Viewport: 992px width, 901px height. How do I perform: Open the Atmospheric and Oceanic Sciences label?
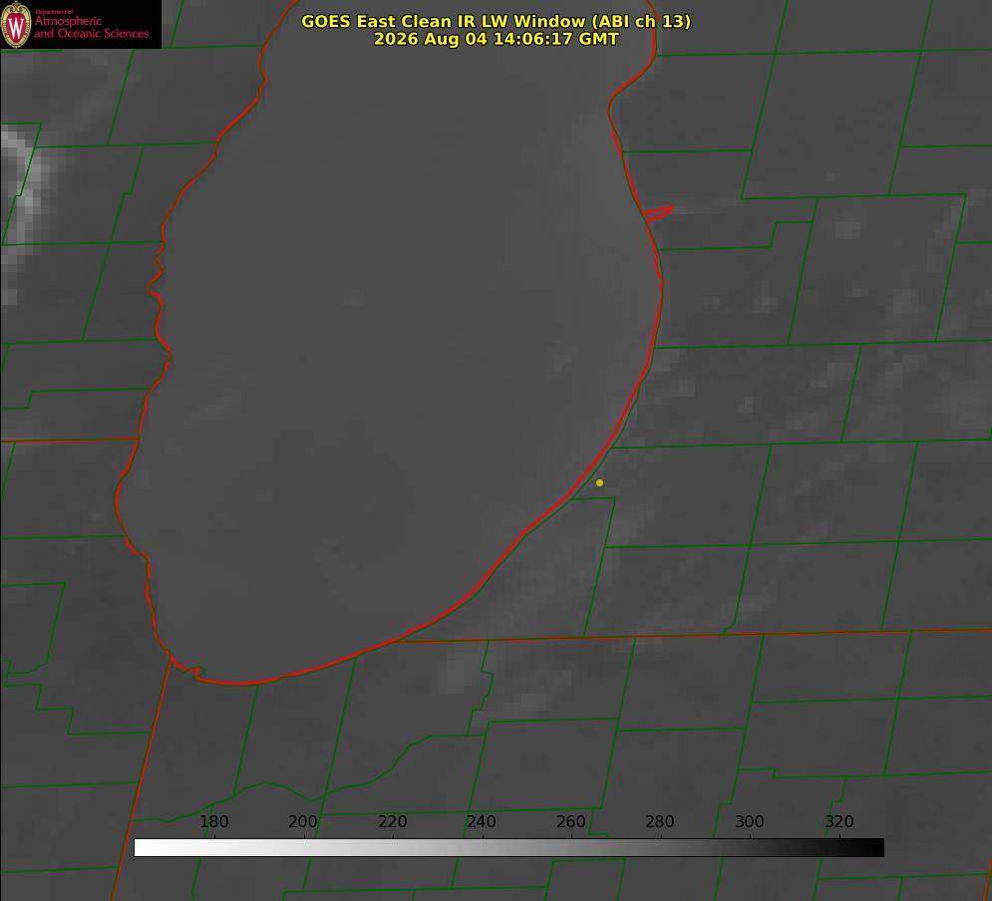[x=91, y=27]
